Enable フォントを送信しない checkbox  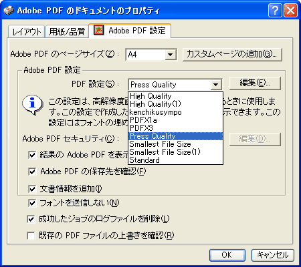click(32, 203)
